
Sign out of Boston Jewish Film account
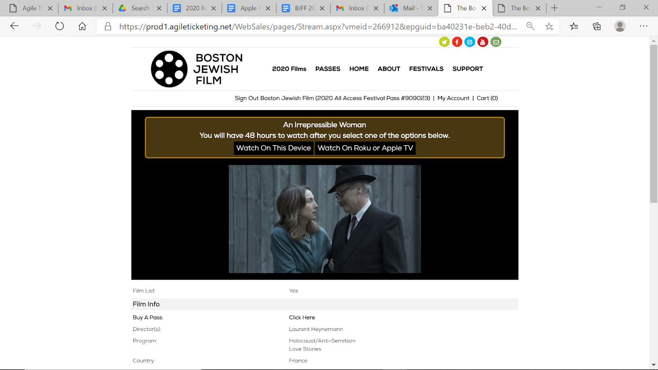(332, 98)
